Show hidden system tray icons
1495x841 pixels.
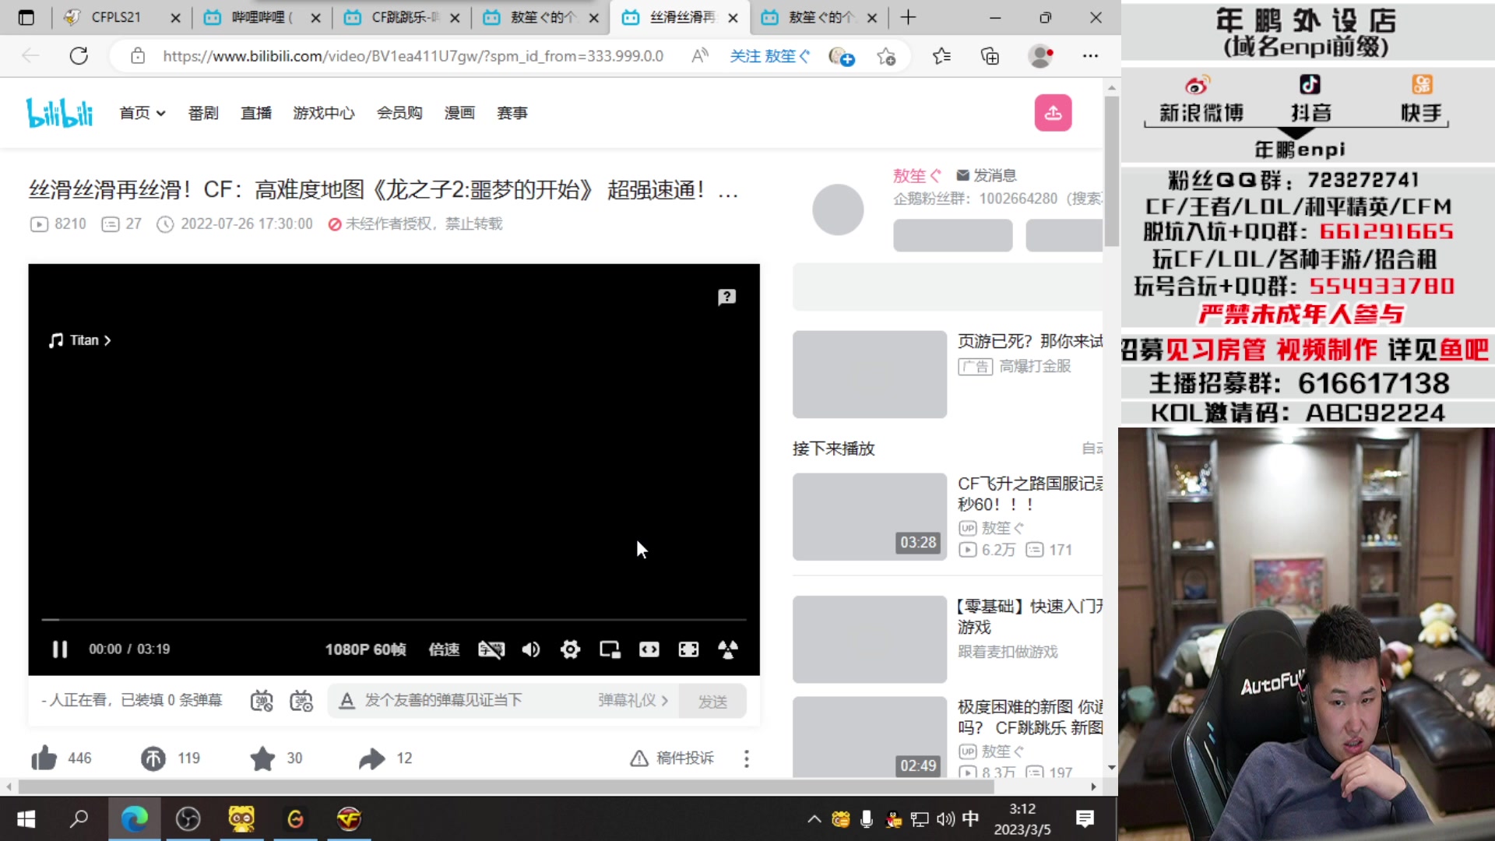coord(814,818)
